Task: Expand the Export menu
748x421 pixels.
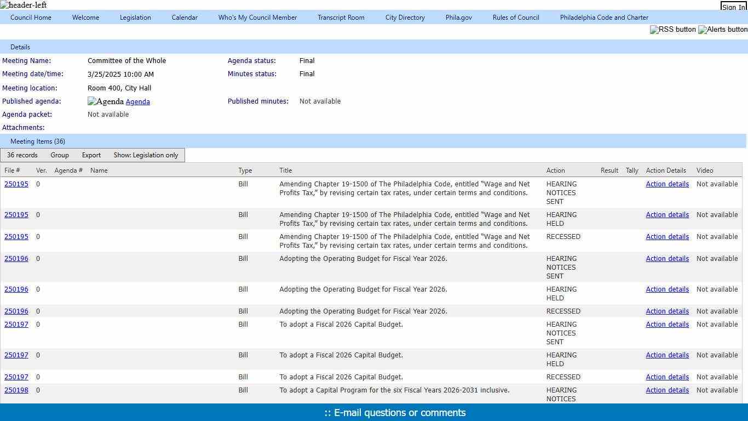Action: (91, 155)
